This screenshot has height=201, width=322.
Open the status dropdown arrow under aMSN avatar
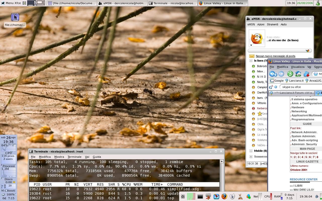click(x=251, y=45)
